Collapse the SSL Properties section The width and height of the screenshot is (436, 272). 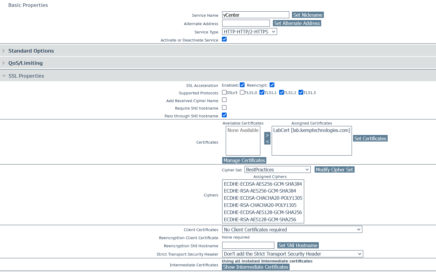tap(218, 76)
